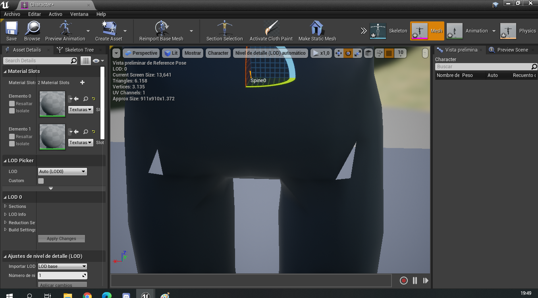Open the viewport options dropdown arrow
Screen dimensions: 538x298
point(116,53)
